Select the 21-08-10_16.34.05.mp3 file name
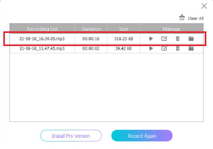 [42, 39]
